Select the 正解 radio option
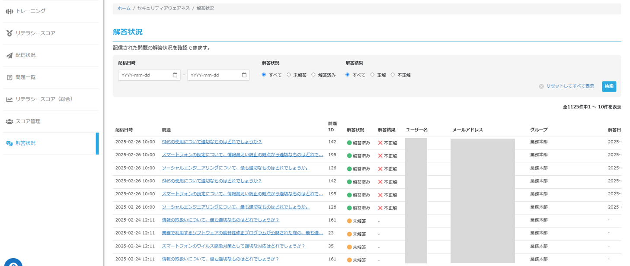Screen dimensions: 630x266 [x=372, y=75]
